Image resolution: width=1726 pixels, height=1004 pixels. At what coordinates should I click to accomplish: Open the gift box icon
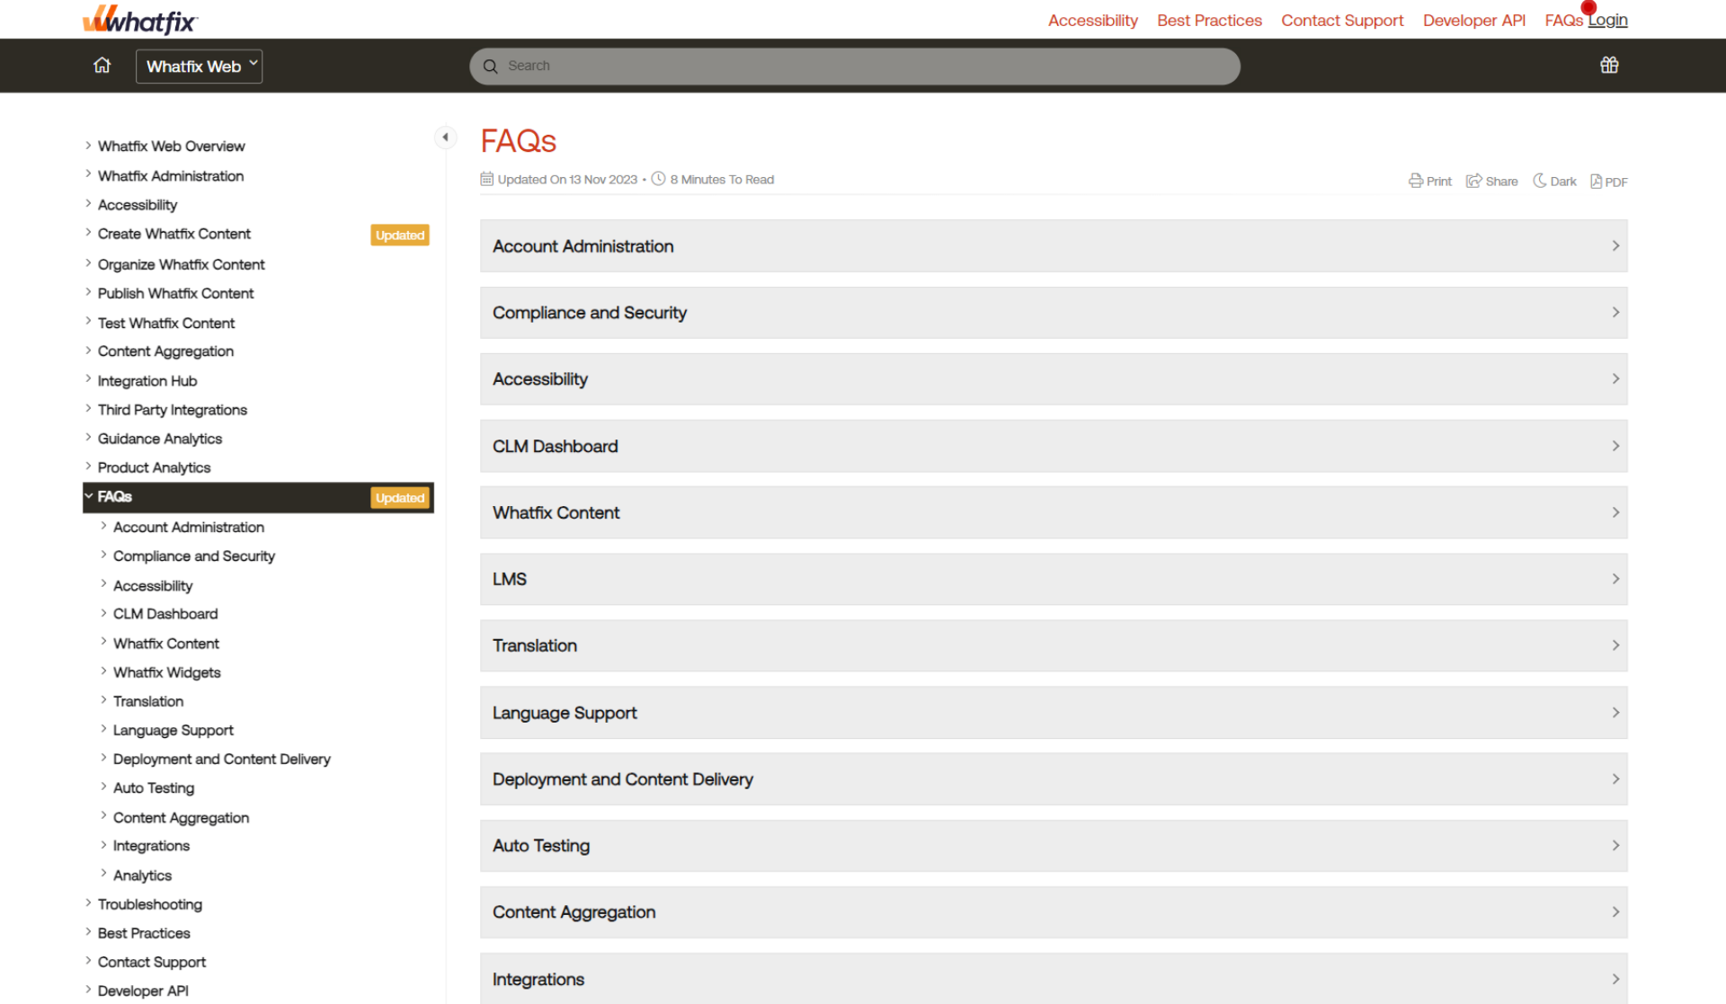coord(1609,65)
